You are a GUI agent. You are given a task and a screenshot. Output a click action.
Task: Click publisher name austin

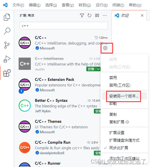tap(40, 69)
